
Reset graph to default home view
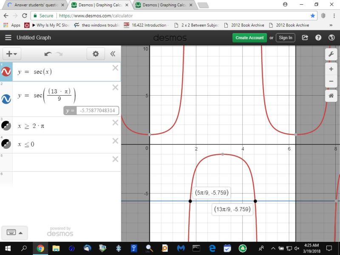pyautogui.click(x=331, y=96)
